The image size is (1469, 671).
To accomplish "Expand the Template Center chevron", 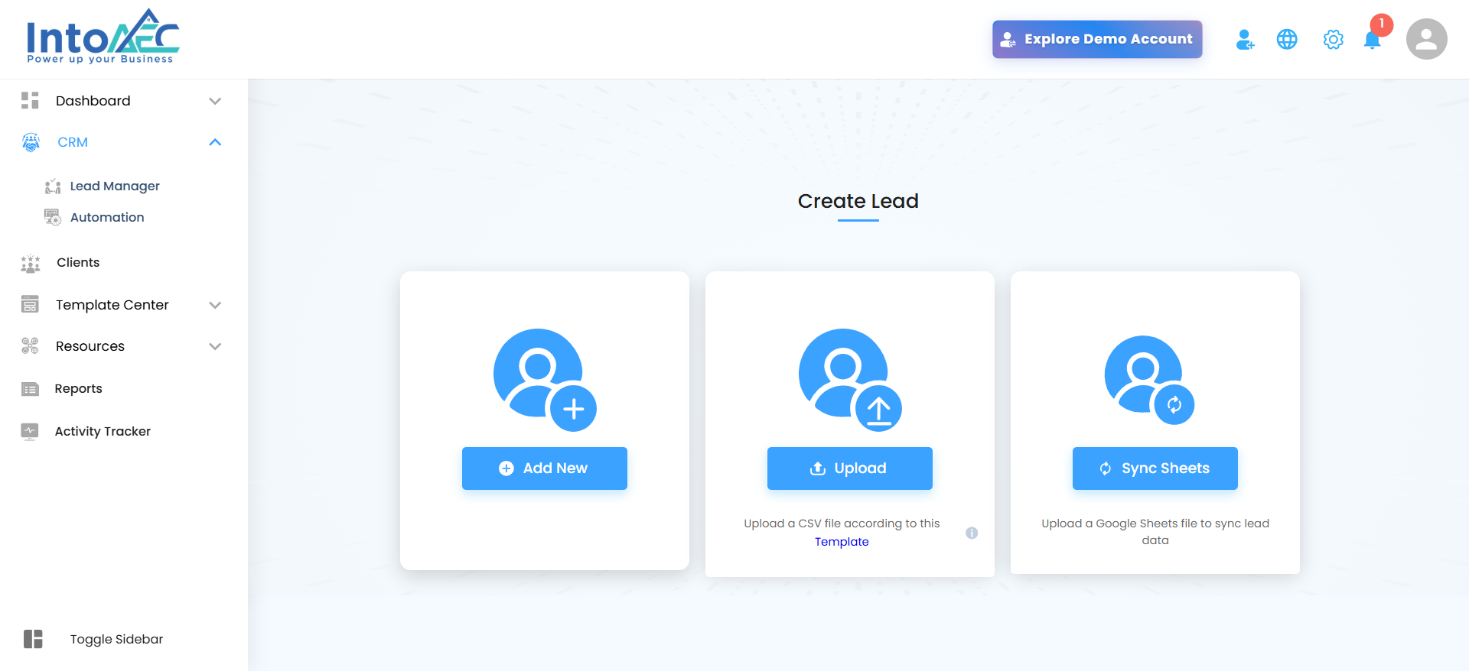I will coord(215,305).
